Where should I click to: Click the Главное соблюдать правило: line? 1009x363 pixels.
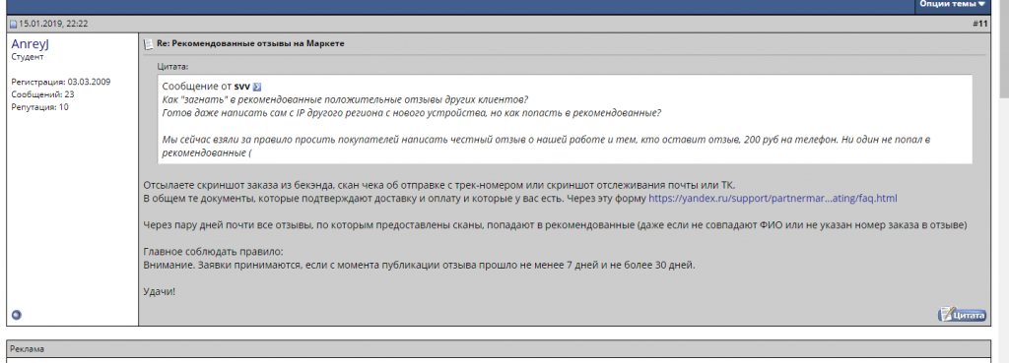pyautogui.click(x=213, y=252)
